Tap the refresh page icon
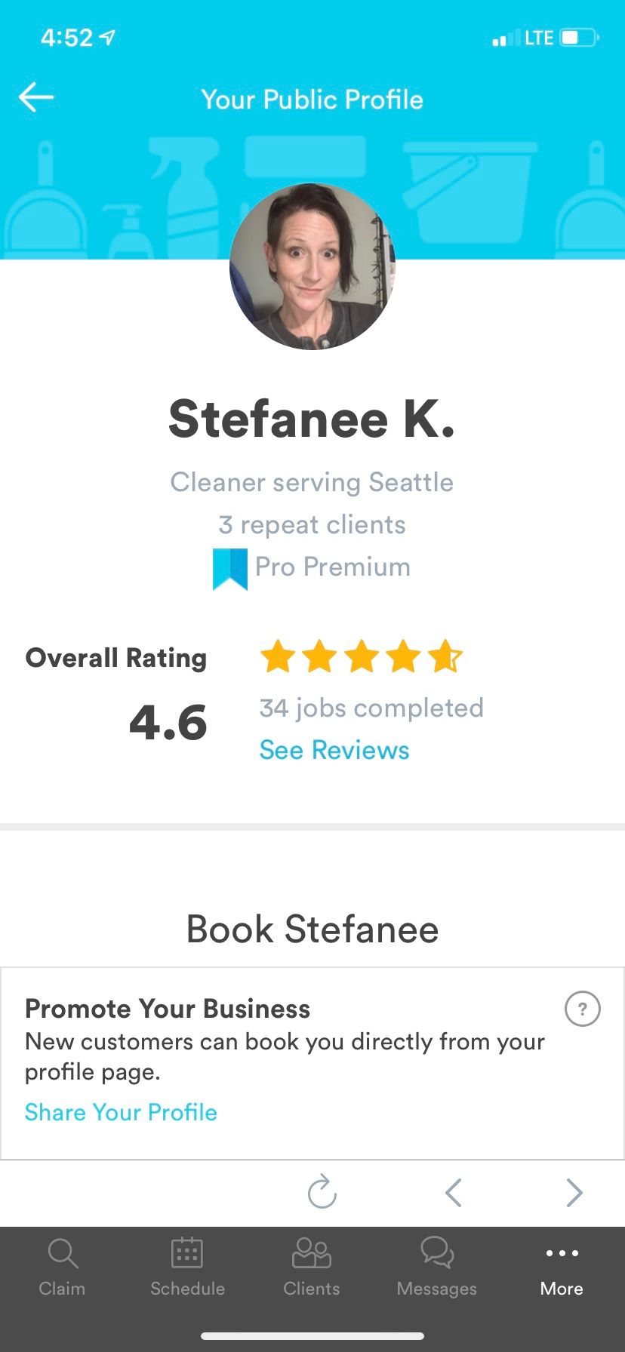The width and height of the screenshot is (625, 1352). click(322, 1192)
